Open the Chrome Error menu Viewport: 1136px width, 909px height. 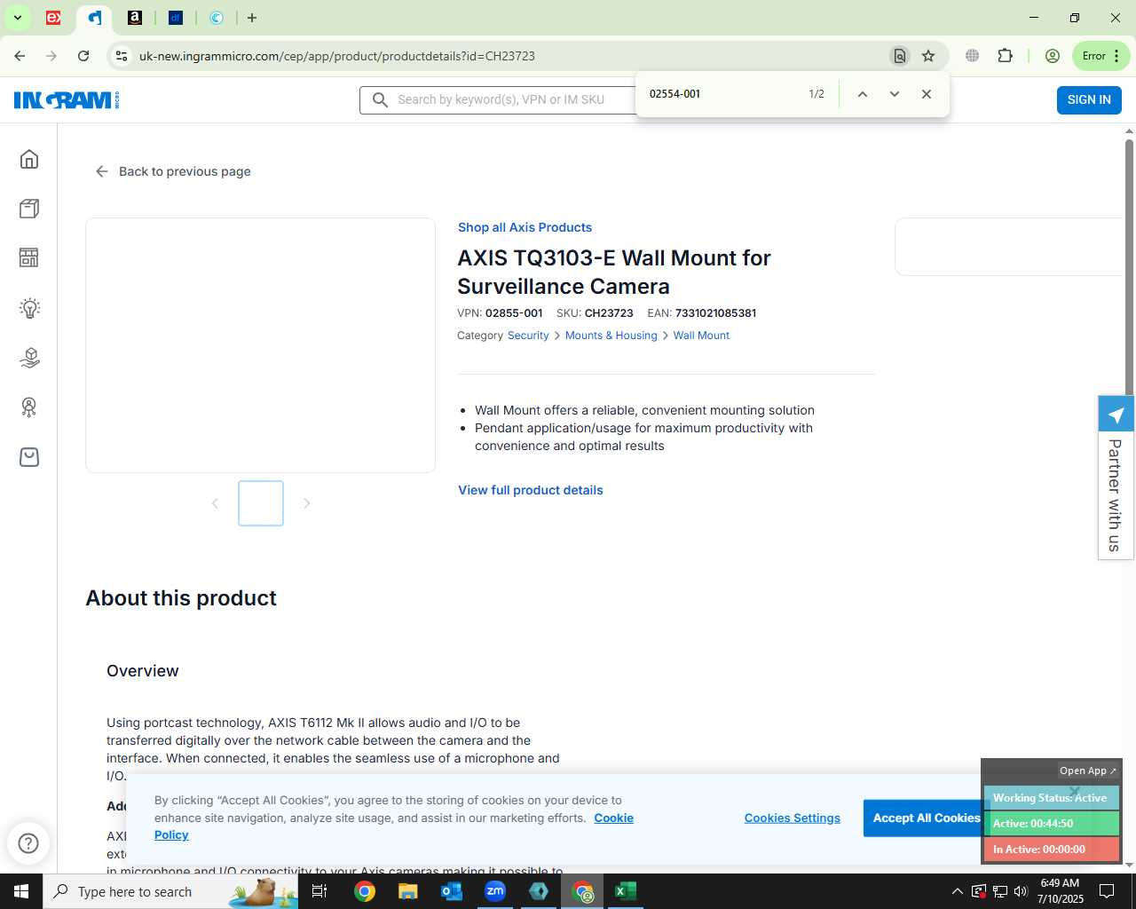[x=1101, y=56]
